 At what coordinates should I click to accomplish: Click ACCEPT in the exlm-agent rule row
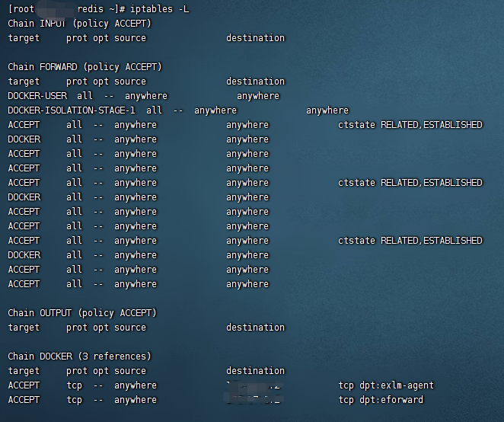point(24,385)
